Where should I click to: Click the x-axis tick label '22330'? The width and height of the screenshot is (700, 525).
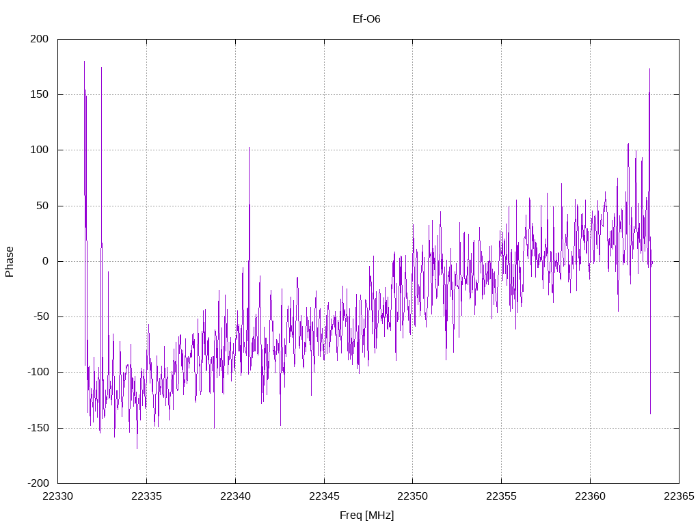click(57, 496)
